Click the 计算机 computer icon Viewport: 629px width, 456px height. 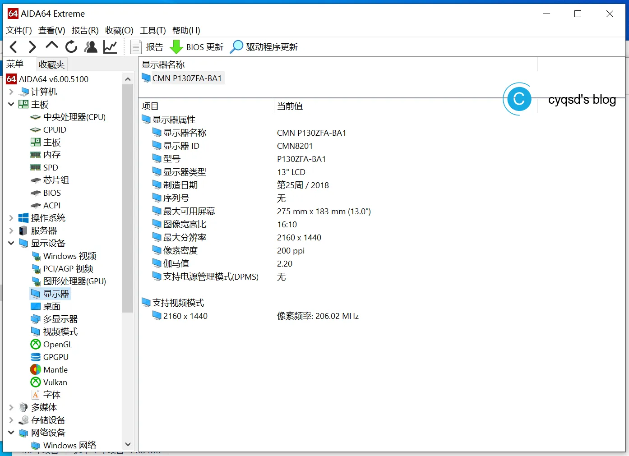click(x=23, y=92)
